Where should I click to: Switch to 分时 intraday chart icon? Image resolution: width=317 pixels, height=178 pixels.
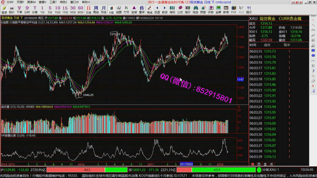click(x=27, y=8)
